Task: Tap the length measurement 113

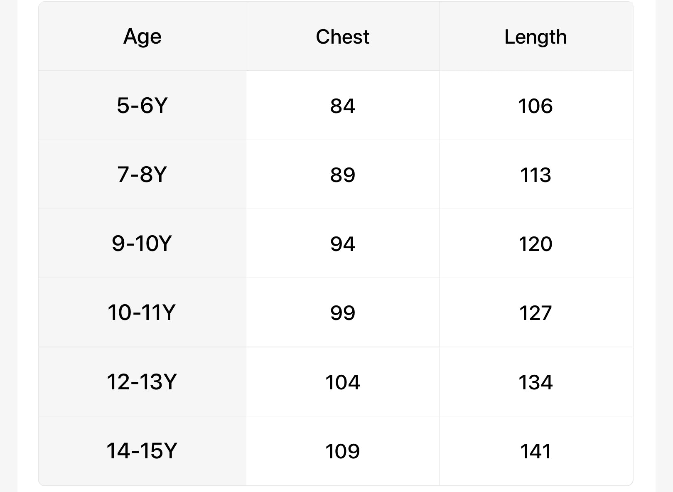Action: [535, 175]
